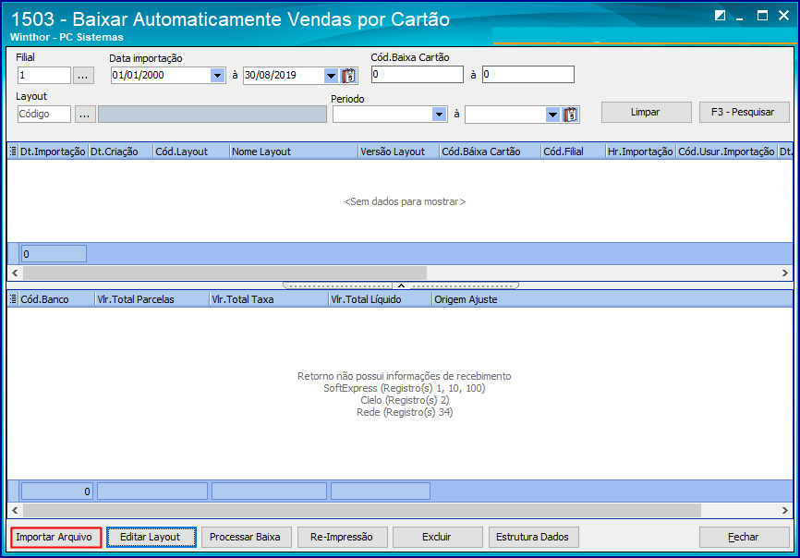Sort by Vlr.Total Parcelas column header
The height and width of the screenshot is (558, 800).
click(x=152, y=299)
